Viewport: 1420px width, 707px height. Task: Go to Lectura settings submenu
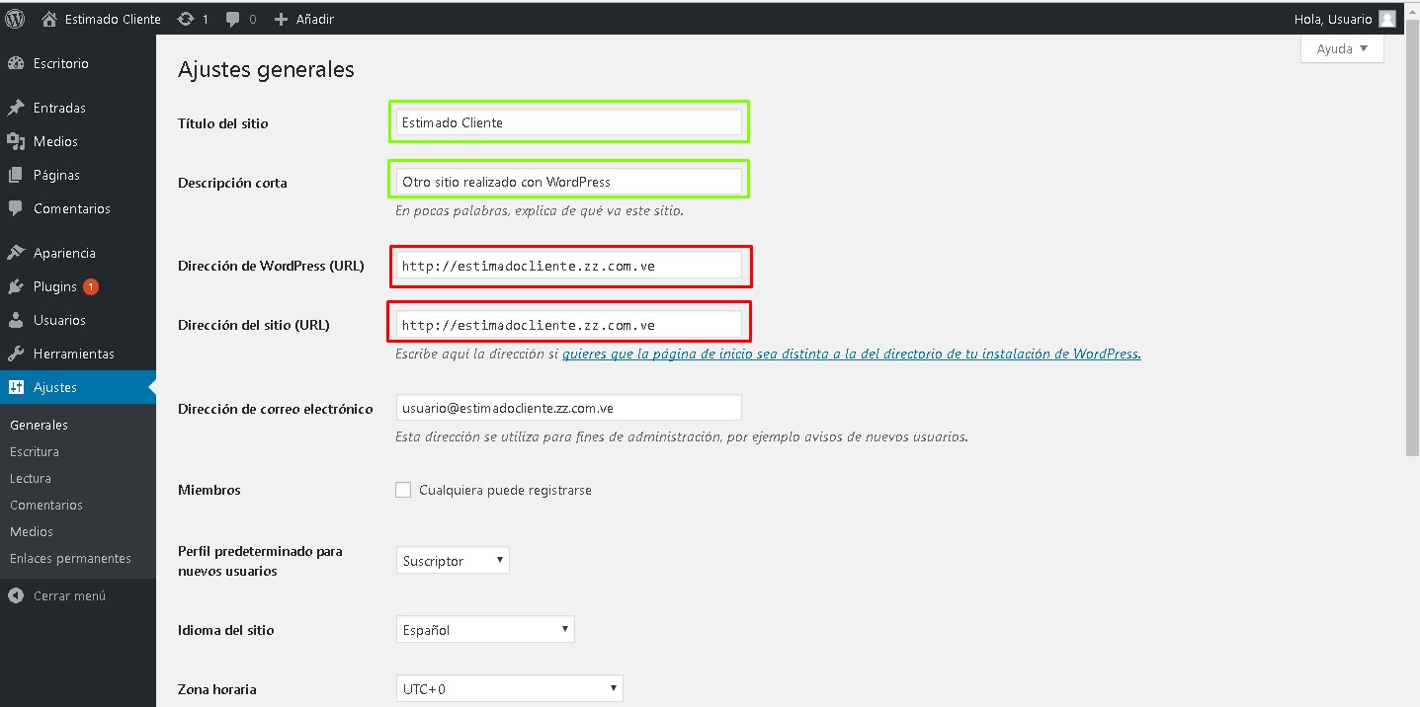tap(31, 478)
